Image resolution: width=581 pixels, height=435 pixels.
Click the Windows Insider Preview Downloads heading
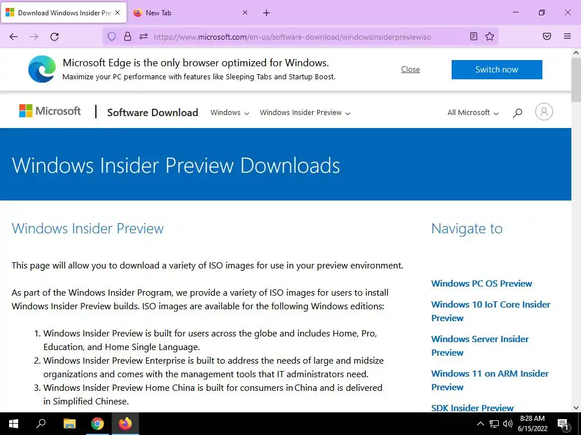tap(176, 165)
